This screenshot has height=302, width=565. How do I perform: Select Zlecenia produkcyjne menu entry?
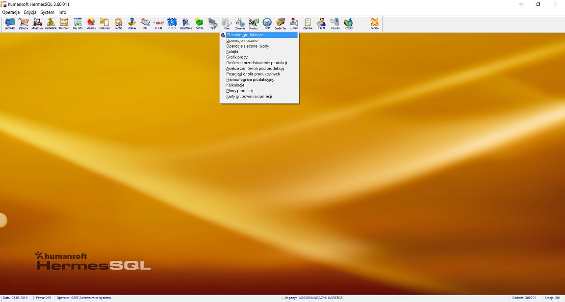(x=259, y=35)
